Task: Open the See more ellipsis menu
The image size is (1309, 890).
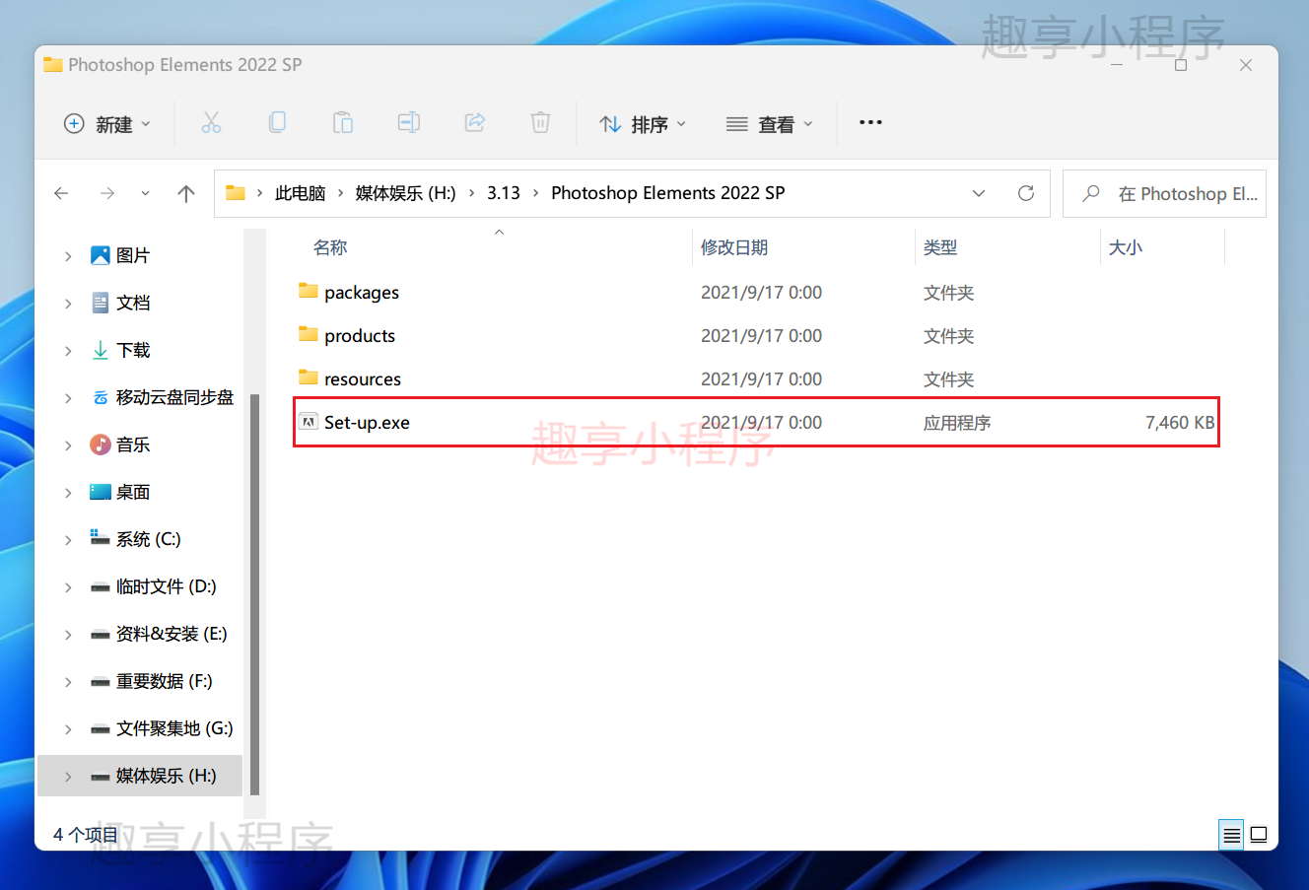Action: (870, 123)
